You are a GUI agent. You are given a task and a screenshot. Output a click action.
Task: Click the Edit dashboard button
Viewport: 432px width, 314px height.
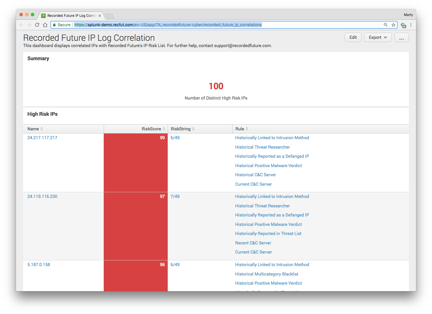353,37
